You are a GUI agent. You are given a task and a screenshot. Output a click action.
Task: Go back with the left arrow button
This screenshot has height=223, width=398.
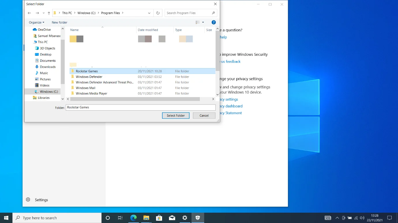[x=29, y=13]
